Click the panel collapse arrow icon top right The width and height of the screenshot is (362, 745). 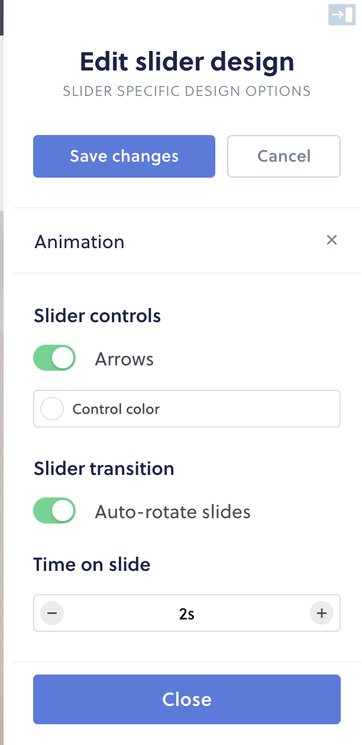(342, 15)
